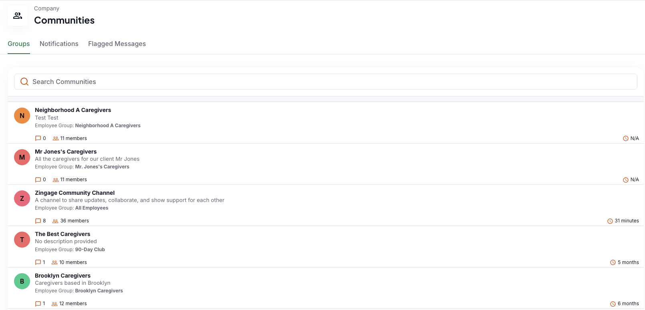
Task: Open the N avatar for Neighborhood A Caregivers
Action: [x=22, y=116]
